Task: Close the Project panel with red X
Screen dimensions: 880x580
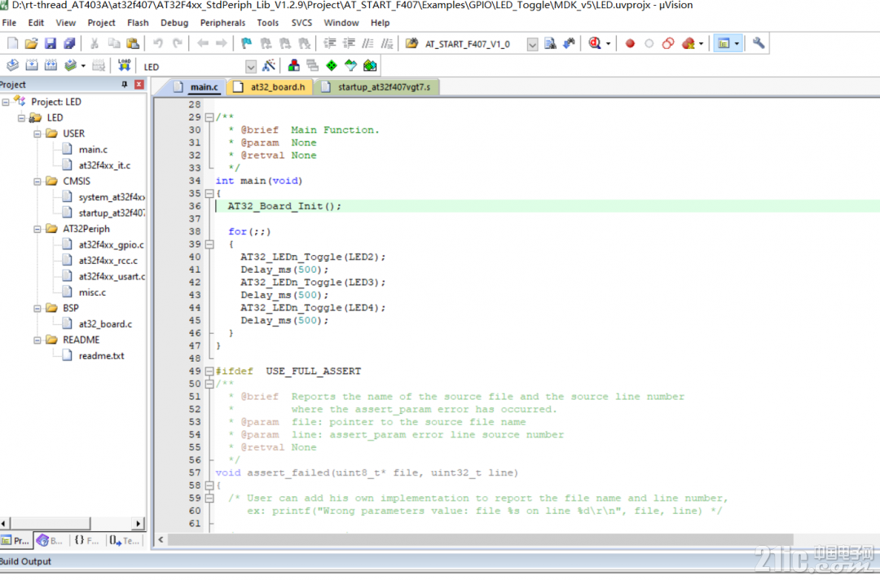Action: 139,85
